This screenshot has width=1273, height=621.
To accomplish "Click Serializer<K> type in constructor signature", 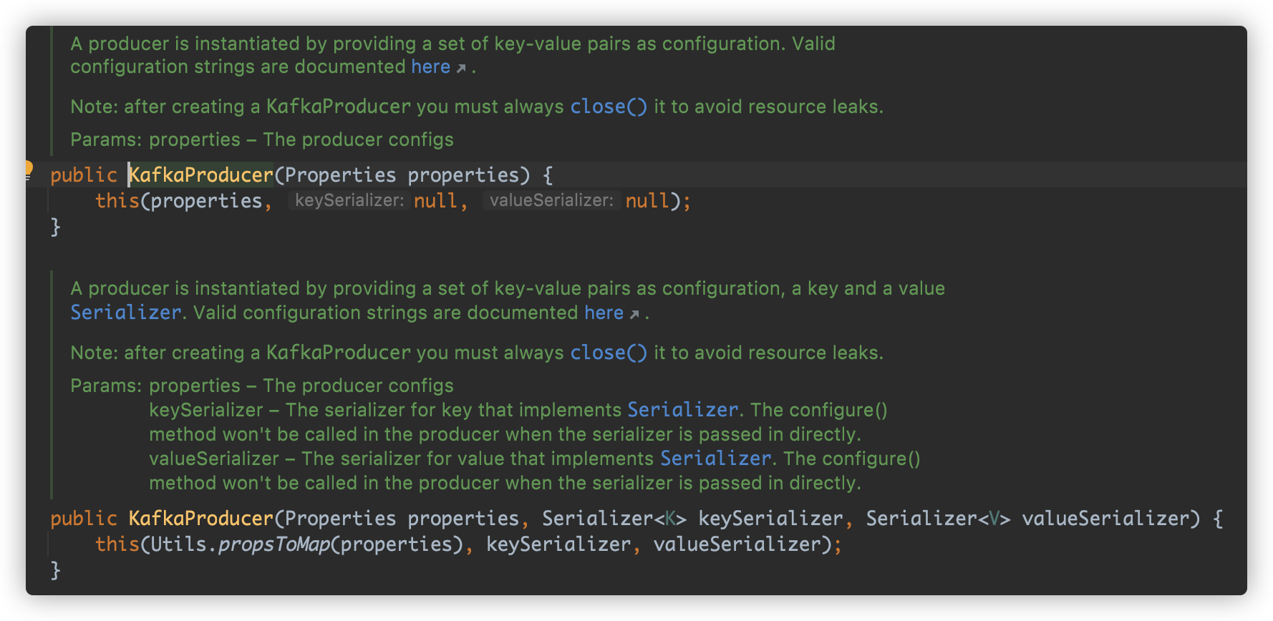I will [x=614, y=519].
